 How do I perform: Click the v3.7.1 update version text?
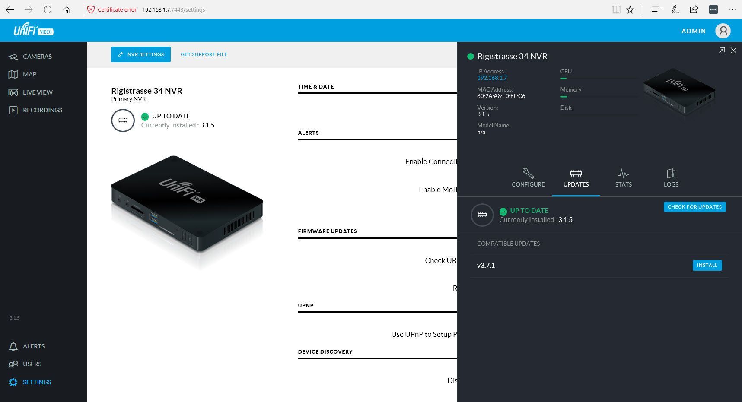486,266
